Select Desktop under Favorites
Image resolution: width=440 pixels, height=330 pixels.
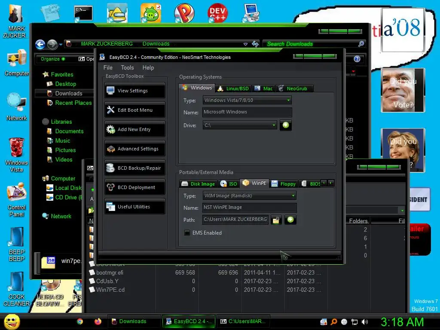[65, 84]
